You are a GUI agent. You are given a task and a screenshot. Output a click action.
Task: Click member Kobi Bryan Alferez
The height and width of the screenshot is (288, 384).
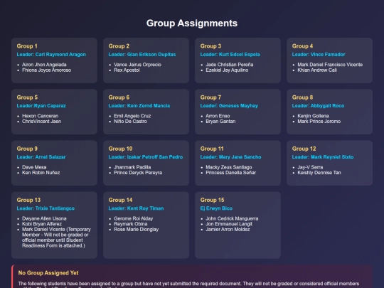click(x=42, y=224)
